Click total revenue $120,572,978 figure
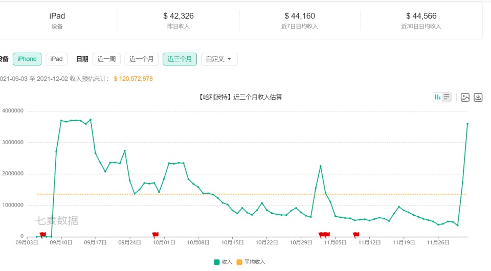The height and width of the screenshot is (271, 491). coord(133,79)
